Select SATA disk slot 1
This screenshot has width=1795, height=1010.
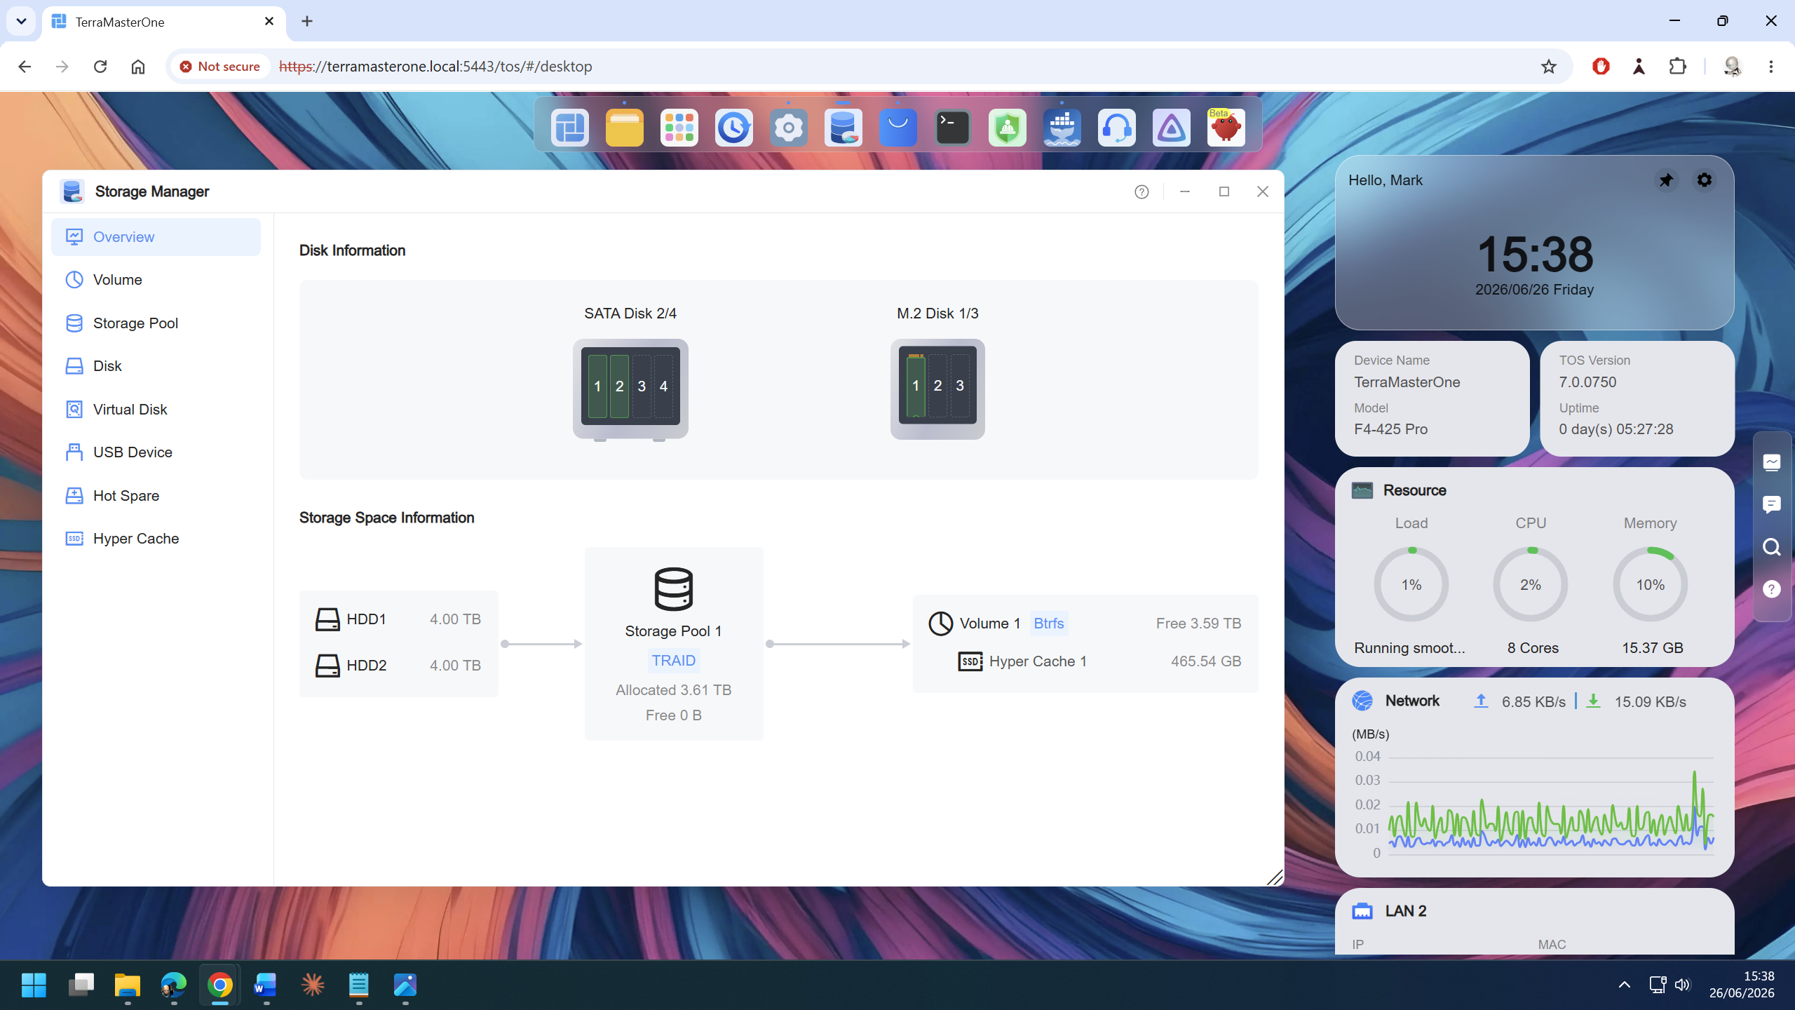[597, 386]
